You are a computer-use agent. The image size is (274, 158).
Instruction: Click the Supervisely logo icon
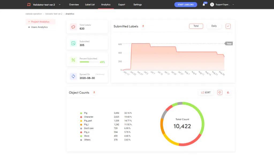pyautogui.click(x=29, y=4)
